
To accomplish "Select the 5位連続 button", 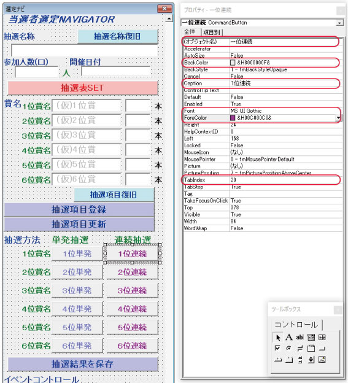I will click(133, 327).
